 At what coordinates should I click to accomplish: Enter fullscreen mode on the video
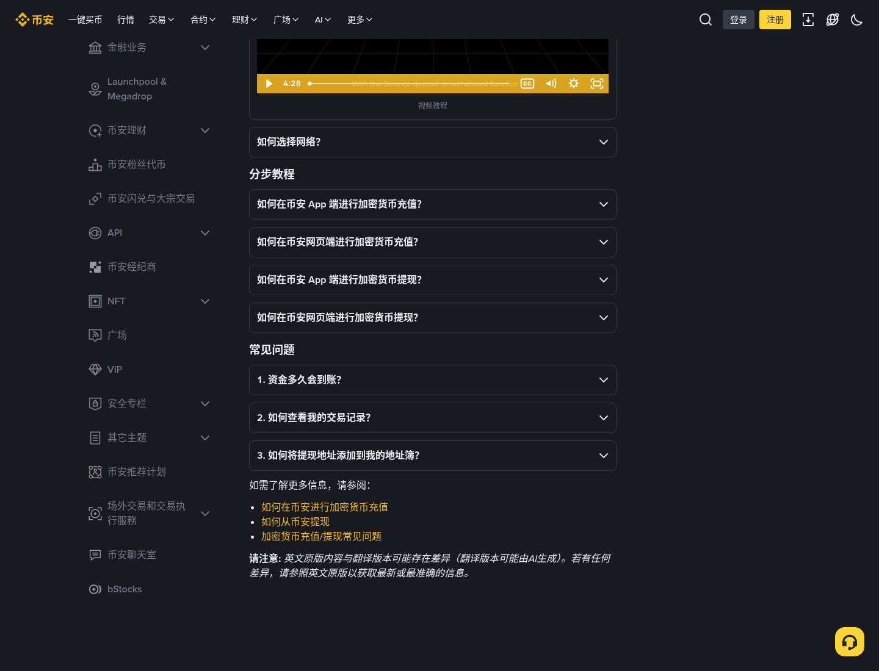[597, 84]
